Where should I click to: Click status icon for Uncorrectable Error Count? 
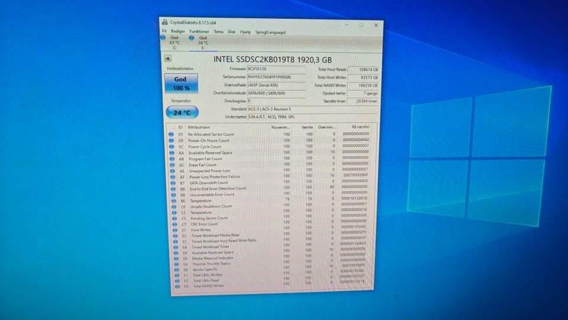(x=173, y=195)
